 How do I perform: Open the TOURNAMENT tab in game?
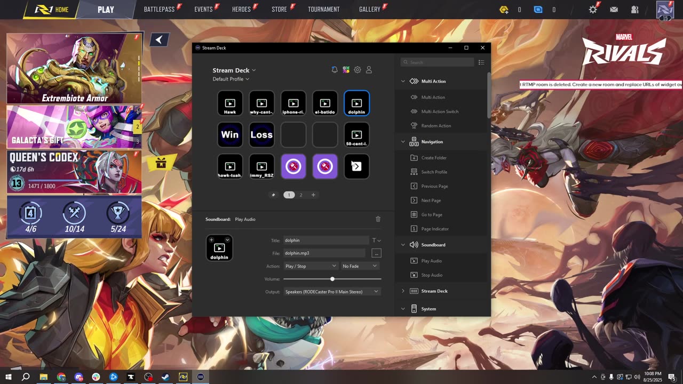tap(323, 9)
